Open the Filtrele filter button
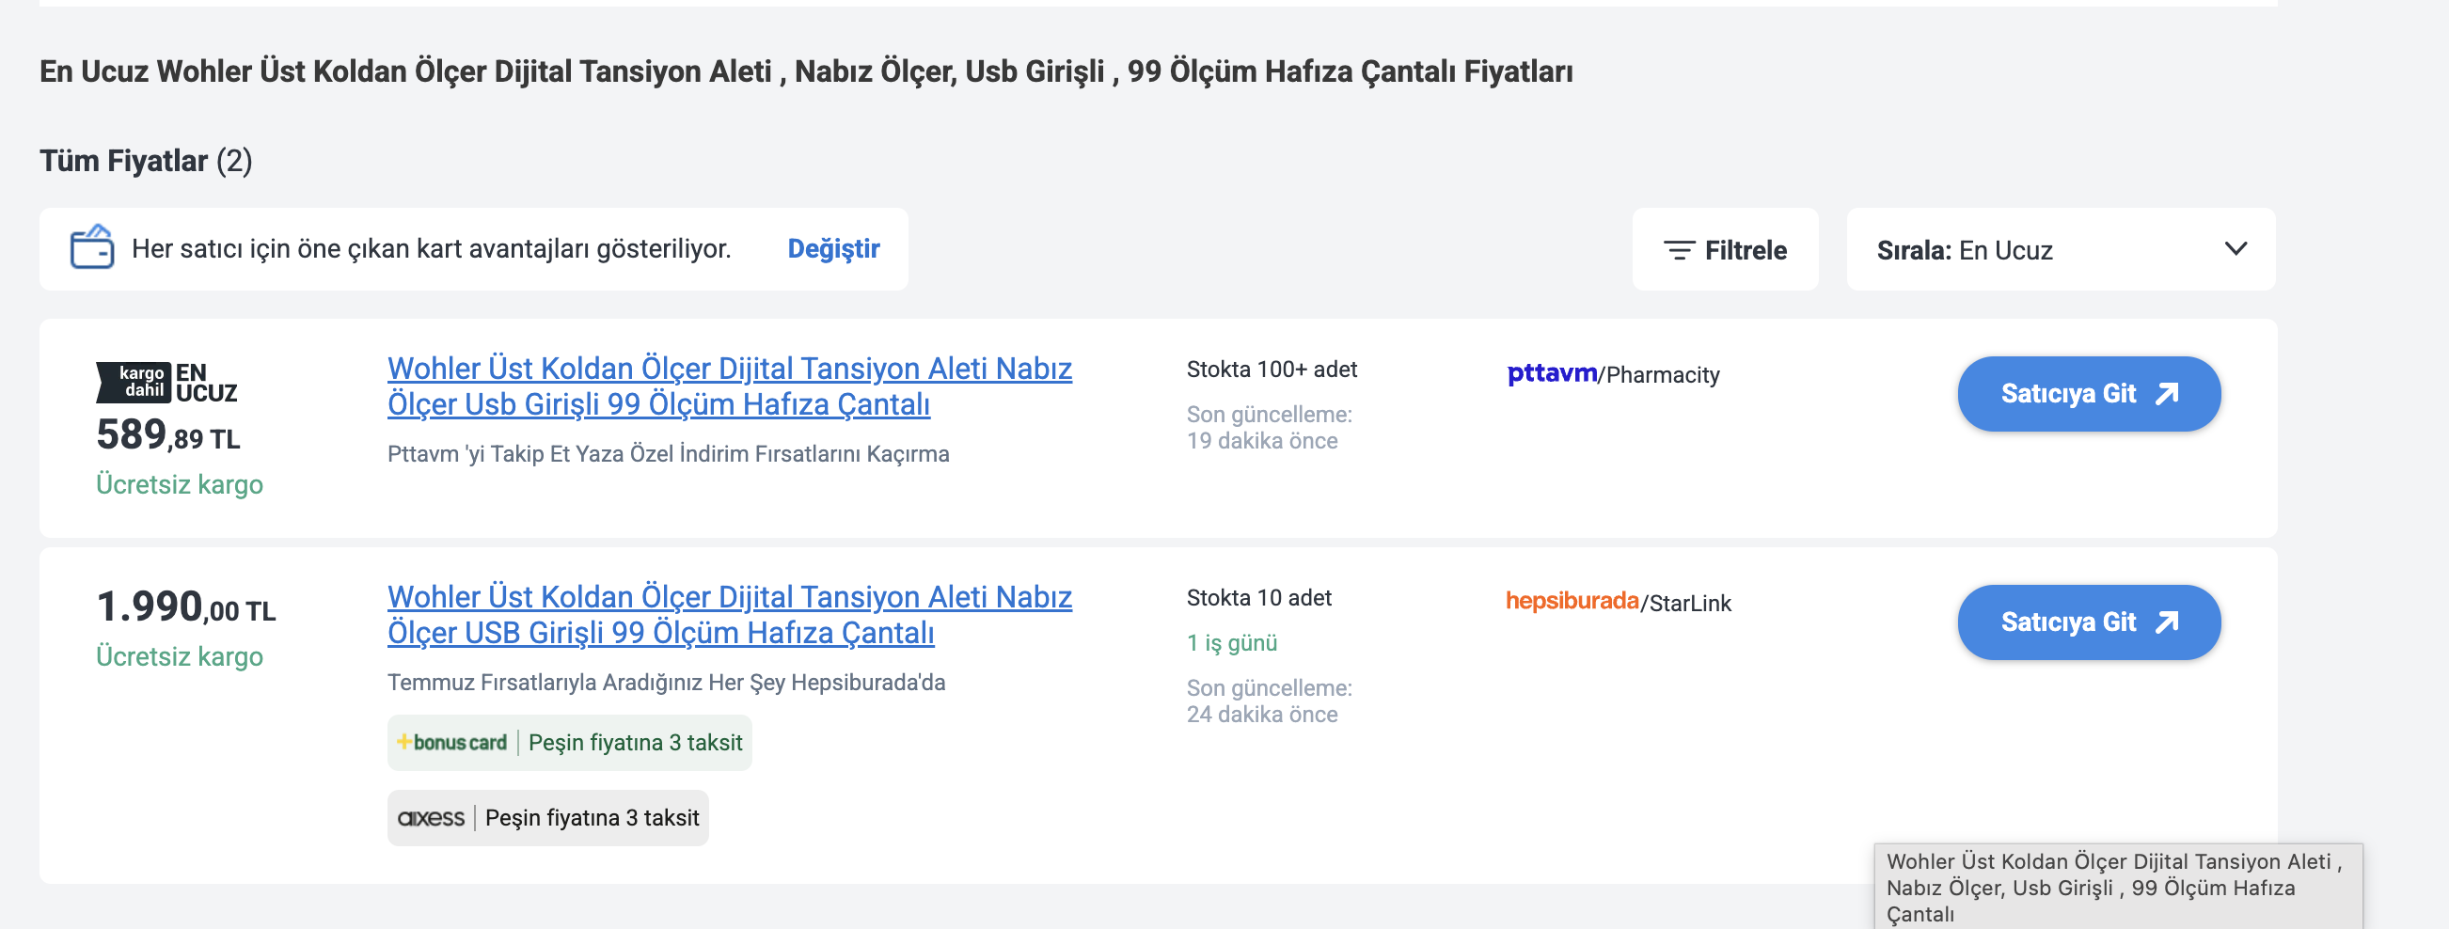Viewport: 2449px width, 929px height. [1725, 249]
